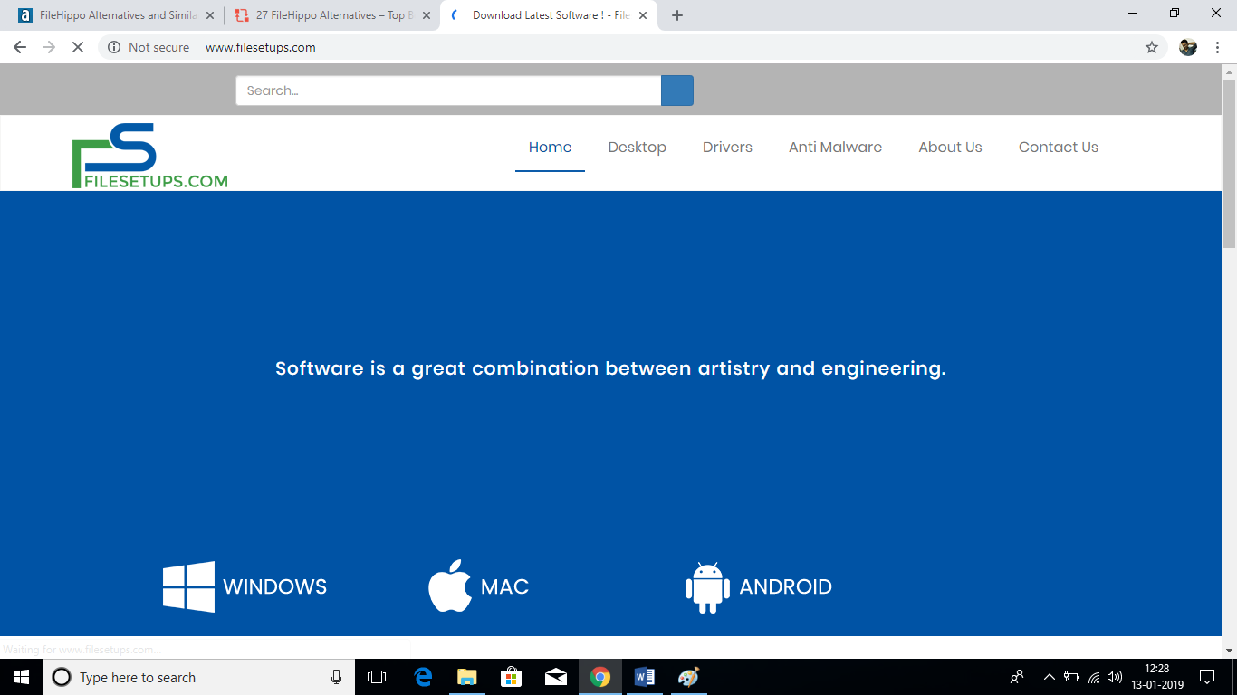View site info for Not secure label
This screenshot has height=695, width=1237.
tap(149, 47)
